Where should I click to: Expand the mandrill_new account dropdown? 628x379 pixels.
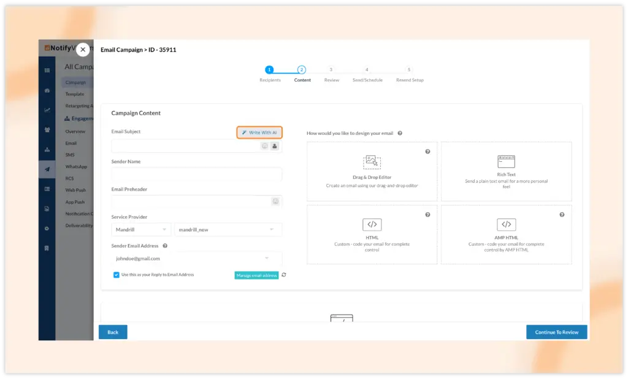228,229
